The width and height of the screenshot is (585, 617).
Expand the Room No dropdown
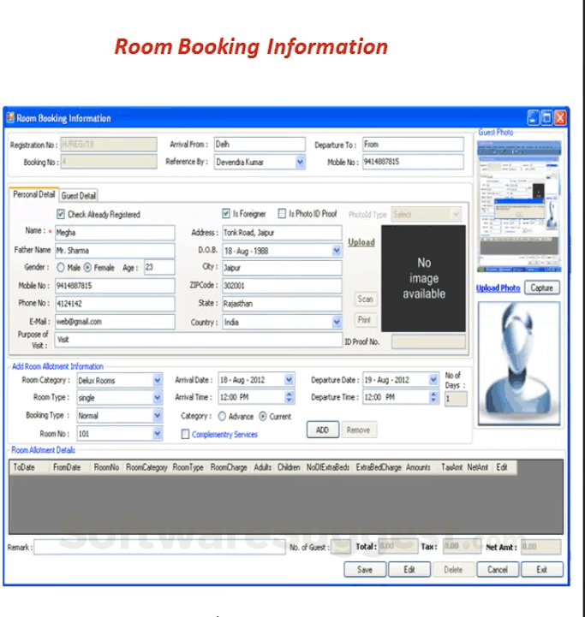pos(158,434)
